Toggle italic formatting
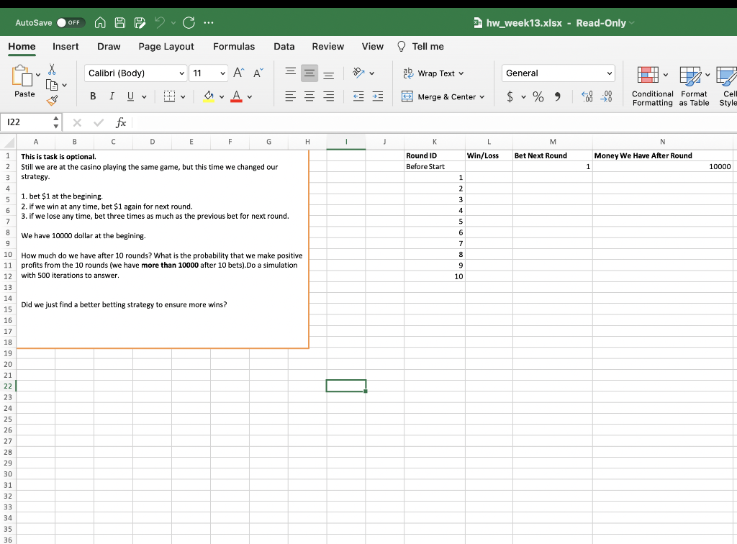The height and width of the screenshot is (544, 737). 111,95
